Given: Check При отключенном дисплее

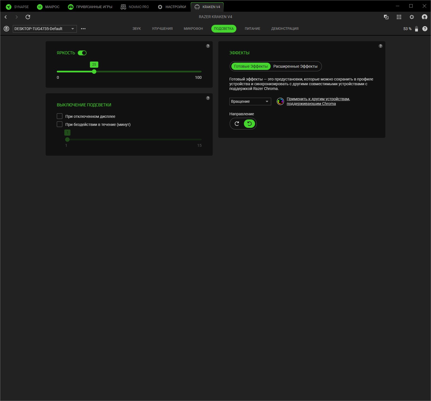Looking at the screenshot, I should [x=60, y=116].
